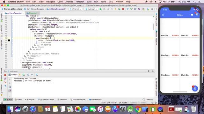The image size is (204, 114).
Task: Click the attach debugger phone icon
Action: 119,9
